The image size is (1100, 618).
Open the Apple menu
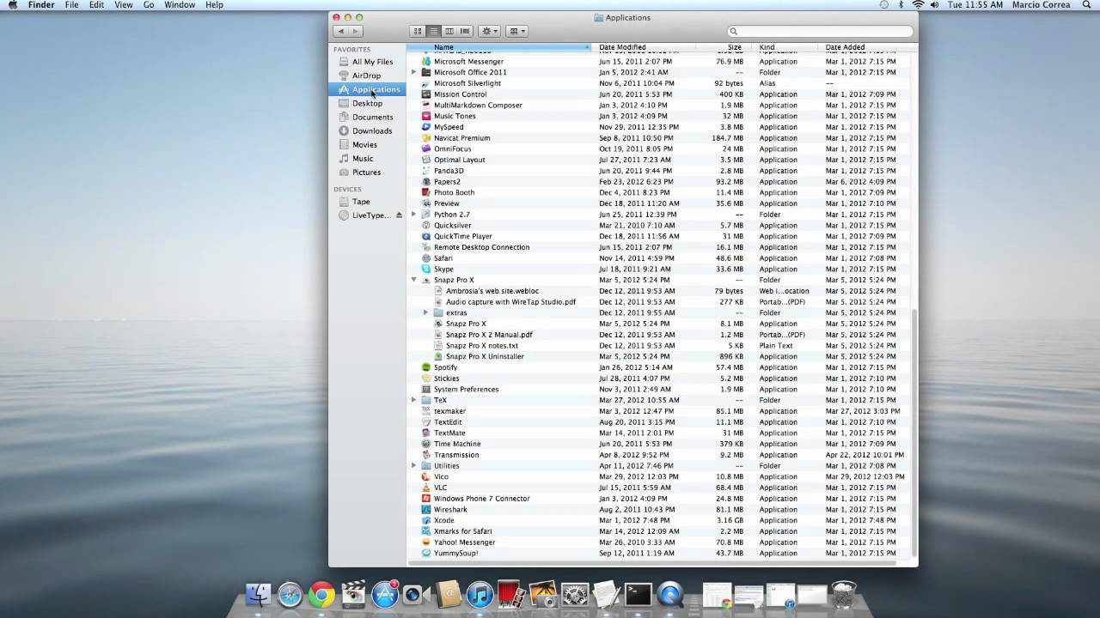tap(12, 5)
